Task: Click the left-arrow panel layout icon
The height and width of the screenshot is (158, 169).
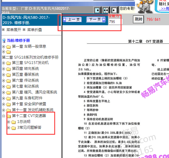Action: click(x=114, y=10)
